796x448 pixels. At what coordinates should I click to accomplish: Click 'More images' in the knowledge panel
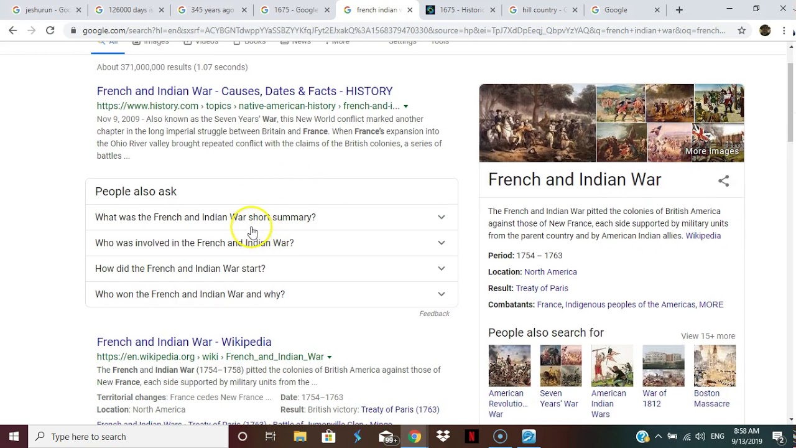pos(712,151)
